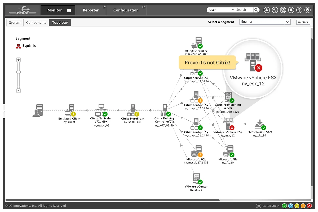Click the red Equinix segment icon
318x212 pixels.
[18, 46]
